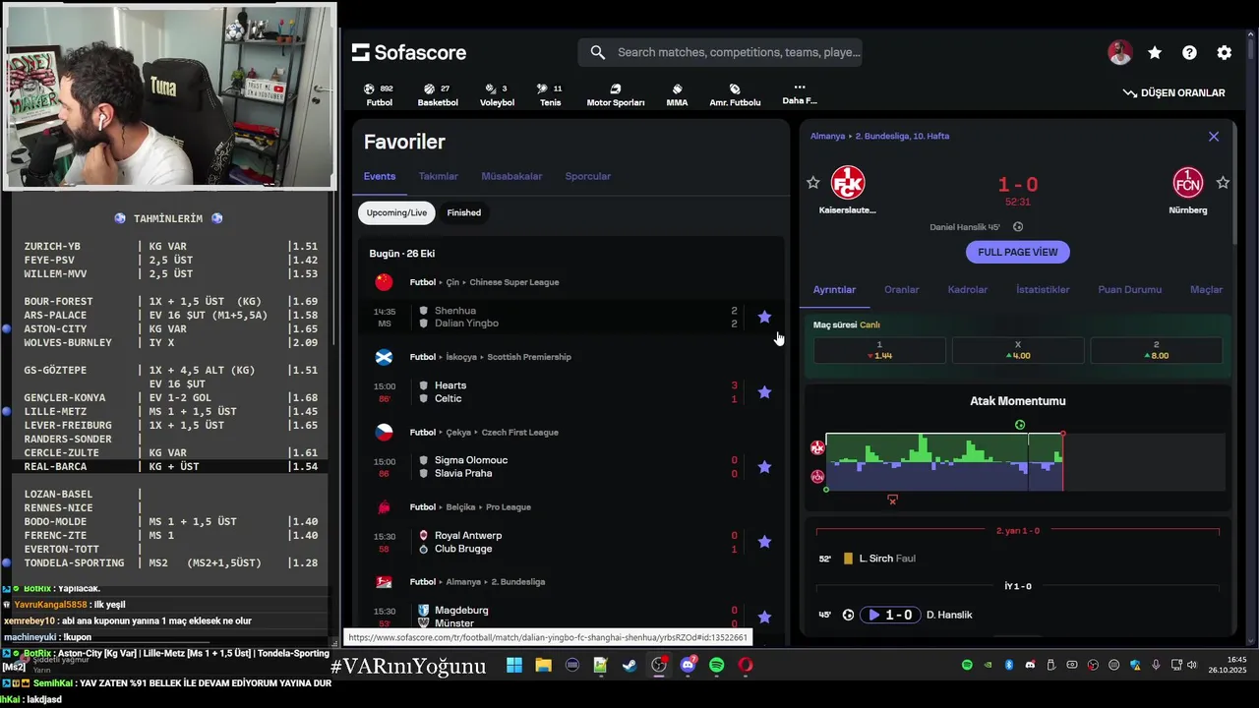Switch to the Kadrolar tab
This screenshot has height=708, width=1259.
click(x=967, y=290)
